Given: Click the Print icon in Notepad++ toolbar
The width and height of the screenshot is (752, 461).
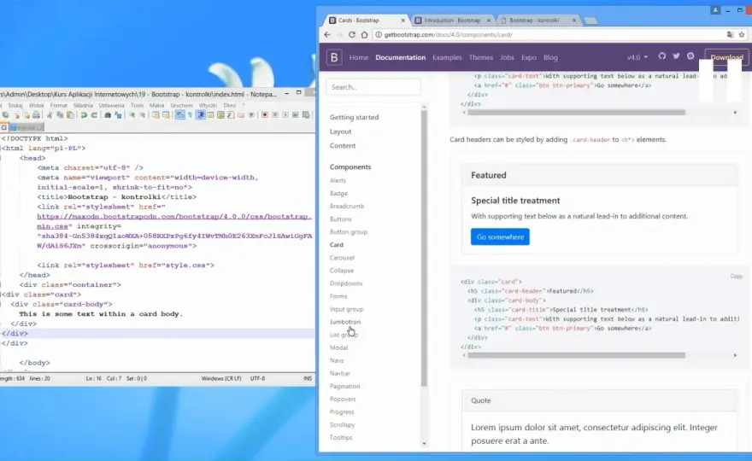Looking at the screenshot, I should (x=37, y=115).
